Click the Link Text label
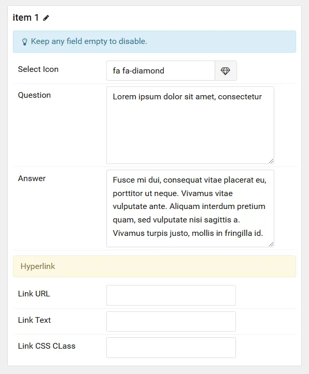 tap(34, 320)
